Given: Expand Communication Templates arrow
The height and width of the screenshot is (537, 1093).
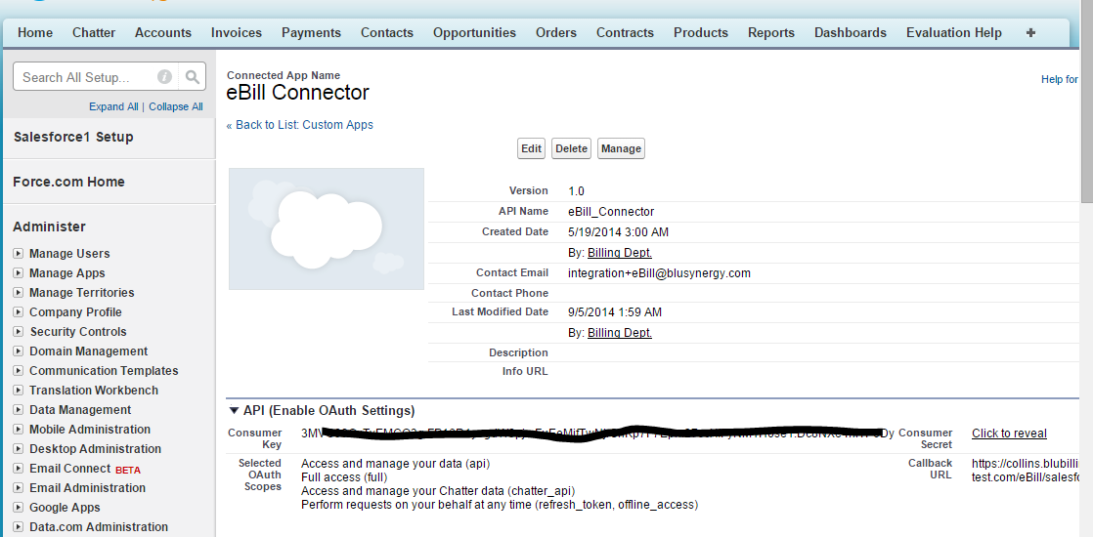Looking at the screenshot, I should tap(19, 371).
